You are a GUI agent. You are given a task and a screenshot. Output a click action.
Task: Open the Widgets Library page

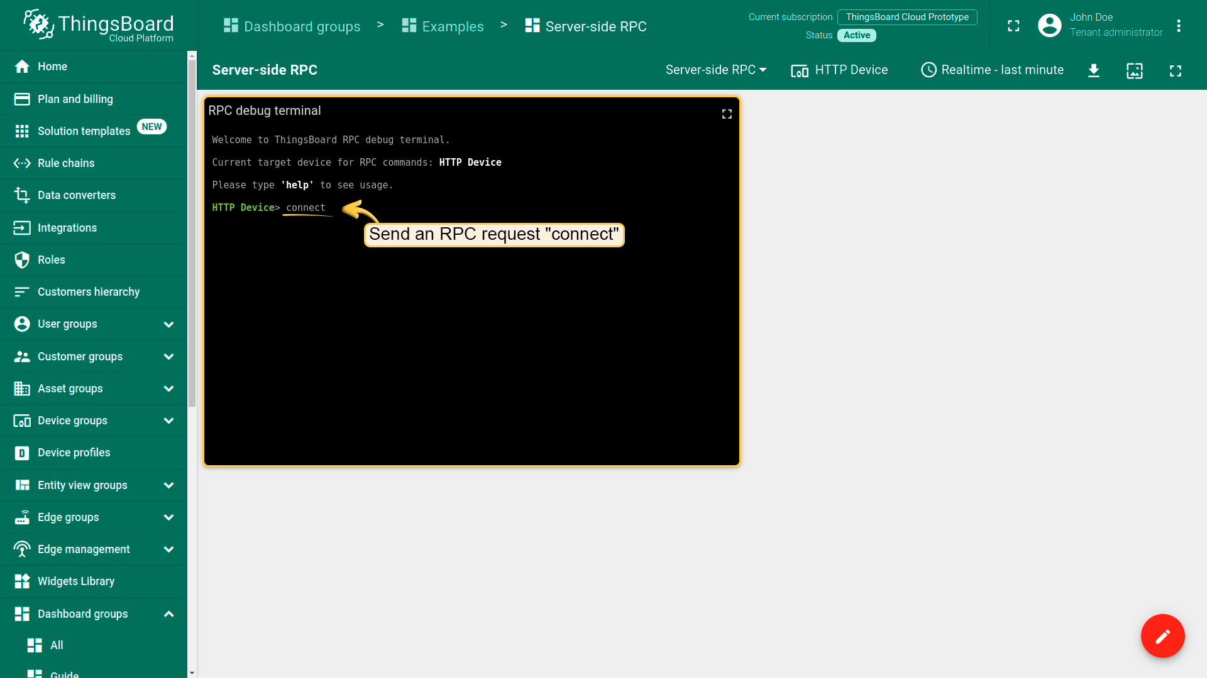click(76, 581)
